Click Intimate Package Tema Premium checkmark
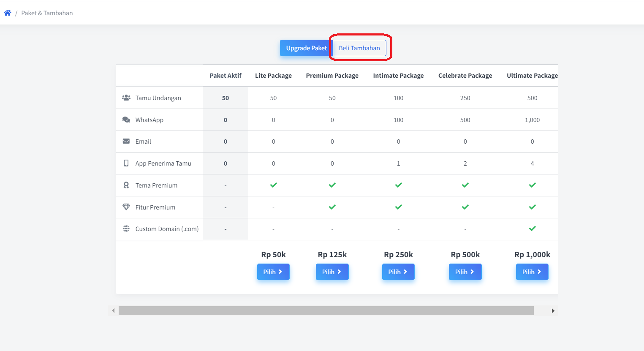This screenshot has width=644, height=351. click(399, 185)
